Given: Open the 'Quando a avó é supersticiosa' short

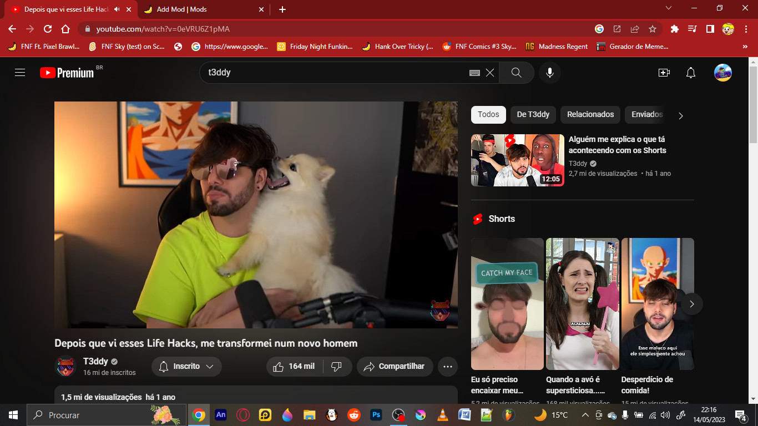Looking at the screenshot, I should tap(583, 304).
